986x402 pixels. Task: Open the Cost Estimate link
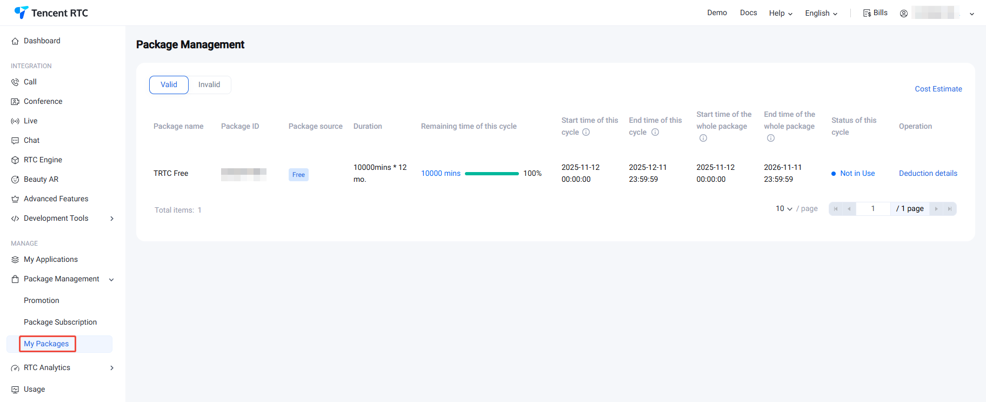pos(938,89)
